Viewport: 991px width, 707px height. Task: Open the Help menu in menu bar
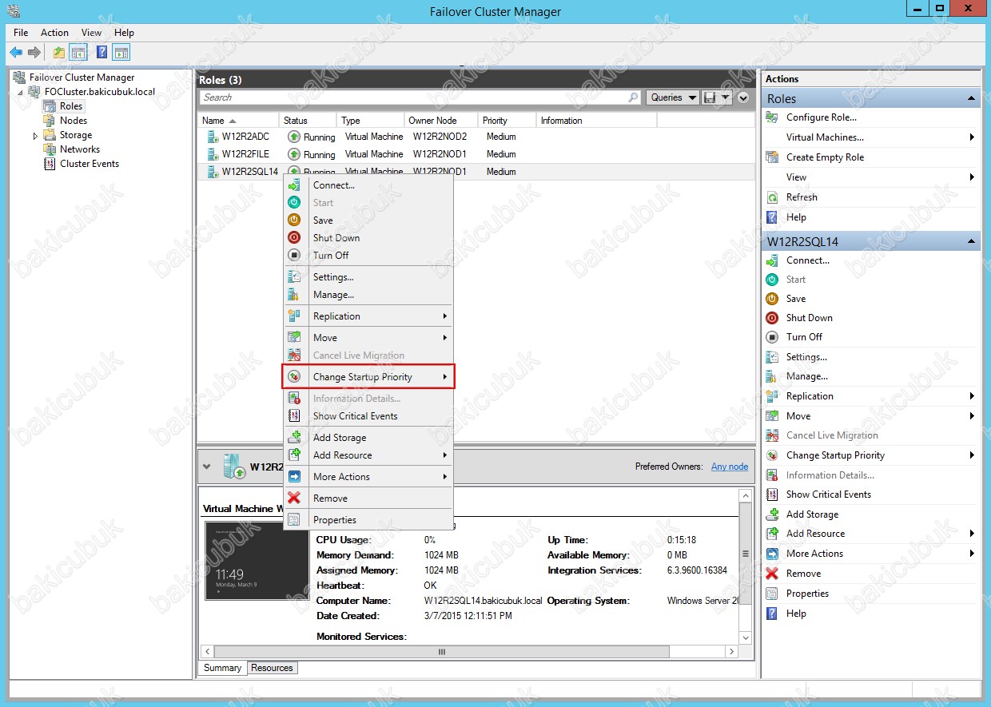124,33
